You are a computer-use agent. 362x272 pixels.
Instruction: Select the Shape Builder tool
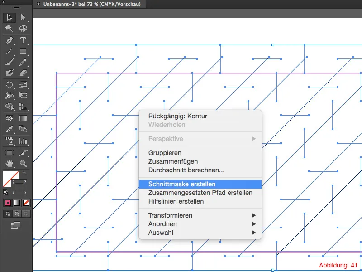coord(10,107)
